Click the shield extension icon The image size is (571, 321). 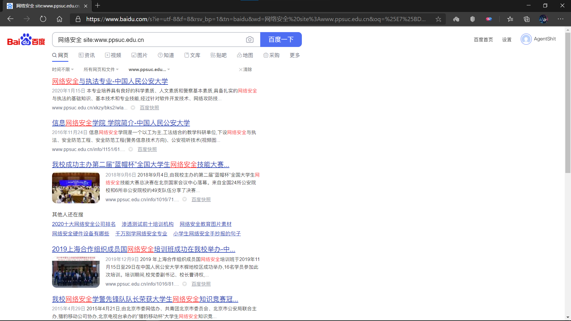[473, 19]
